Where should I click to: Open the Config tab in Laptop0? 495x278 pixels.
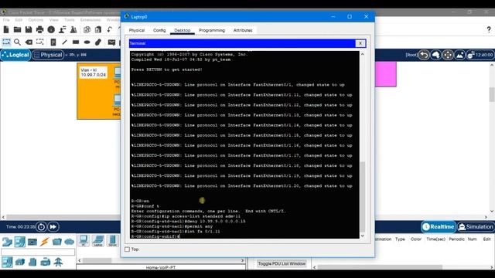[159, 30]
